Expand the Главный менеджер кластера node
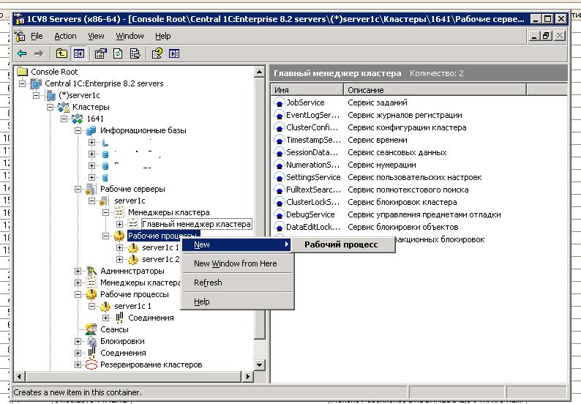 119,224
